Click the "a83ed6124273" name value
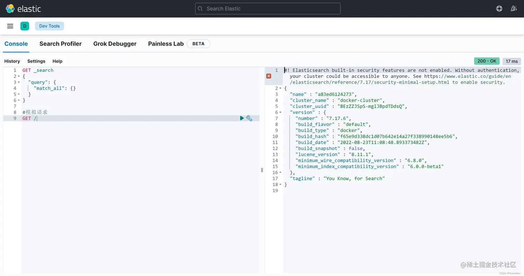524x276 pixels. (335, 94)
